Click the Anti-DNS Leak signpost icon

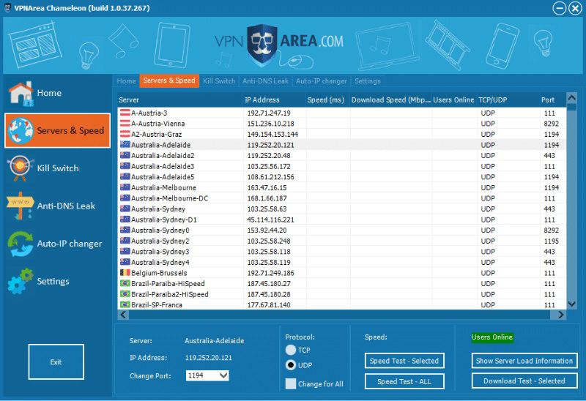pos(21,206)
